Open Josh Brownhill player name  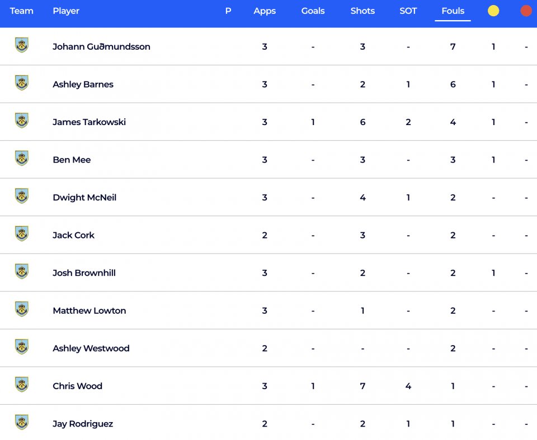pos(84,273)
